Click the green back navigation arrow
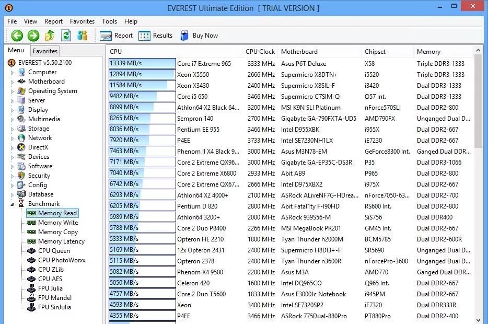The width and height of the screenshot is (488, 324). coord(16,35)
